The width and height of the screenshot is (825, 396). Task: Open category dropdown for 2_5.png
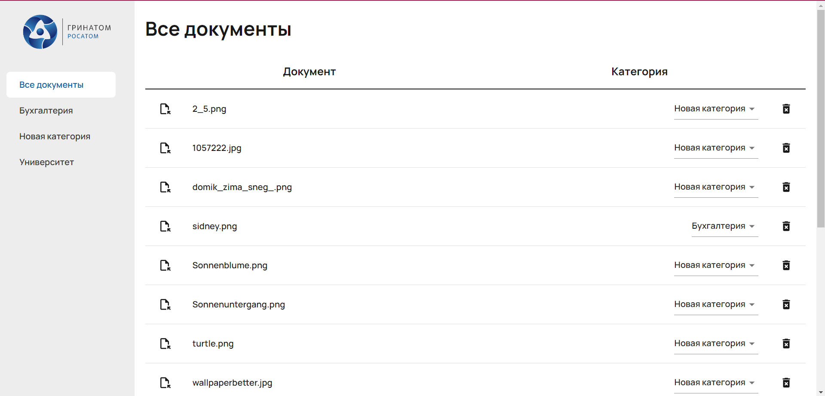[x=715, y=109]
